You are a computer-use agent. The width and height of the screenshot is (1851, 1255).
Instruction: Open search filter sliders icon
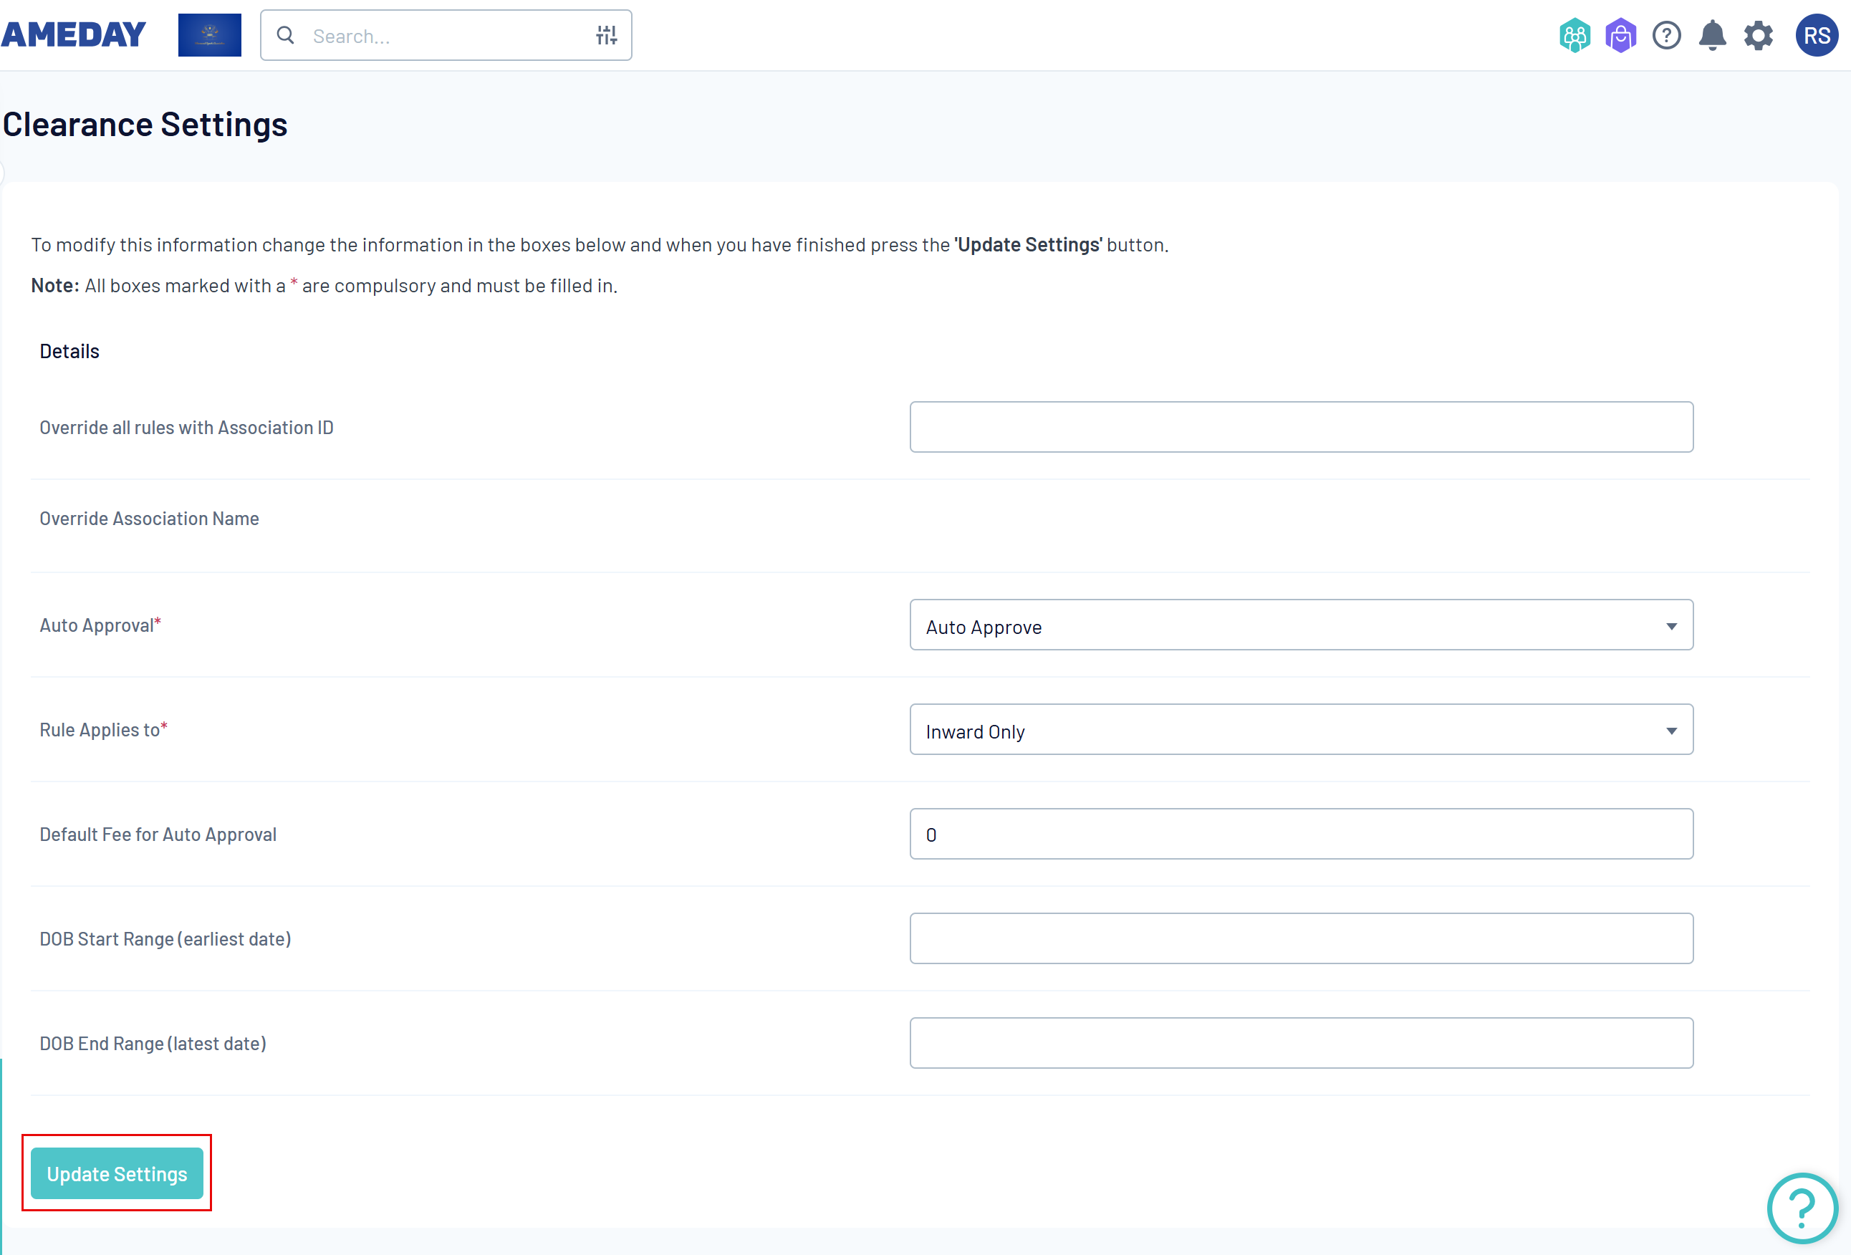click(606, 35)
